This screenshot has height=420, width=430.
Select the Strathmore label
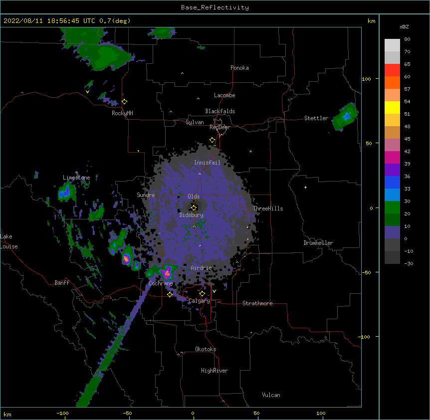point(257,303)
